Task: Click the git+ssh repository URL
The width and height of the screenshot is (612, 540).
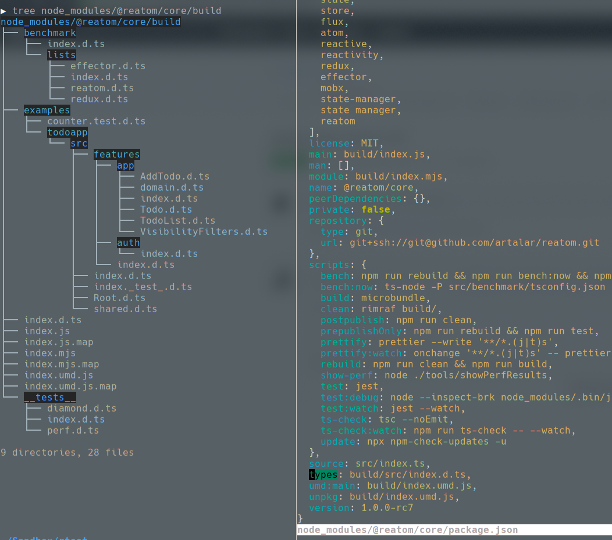Action: pos(474,242)
